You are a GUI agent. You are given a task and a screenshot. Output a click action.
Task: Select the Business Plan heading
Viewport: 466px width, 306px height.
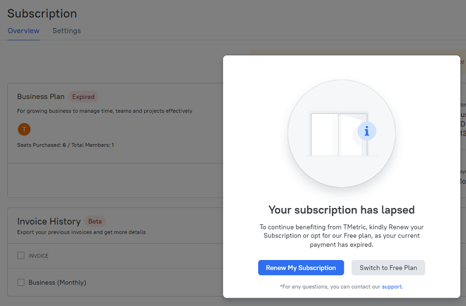pos(41,97)
